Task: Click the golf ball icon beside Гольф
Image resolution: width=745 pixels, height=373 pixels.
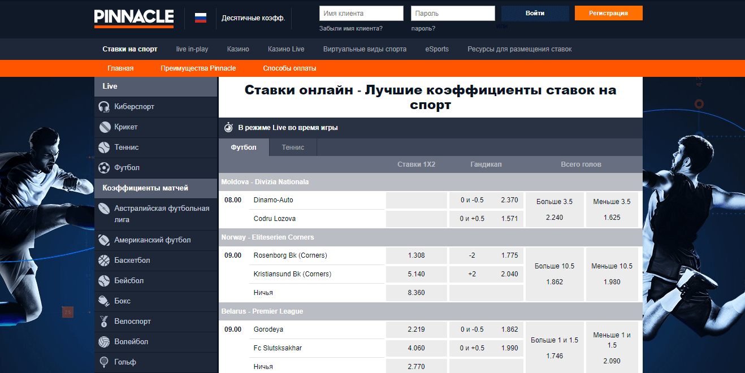Action: (x=104, y=362)
